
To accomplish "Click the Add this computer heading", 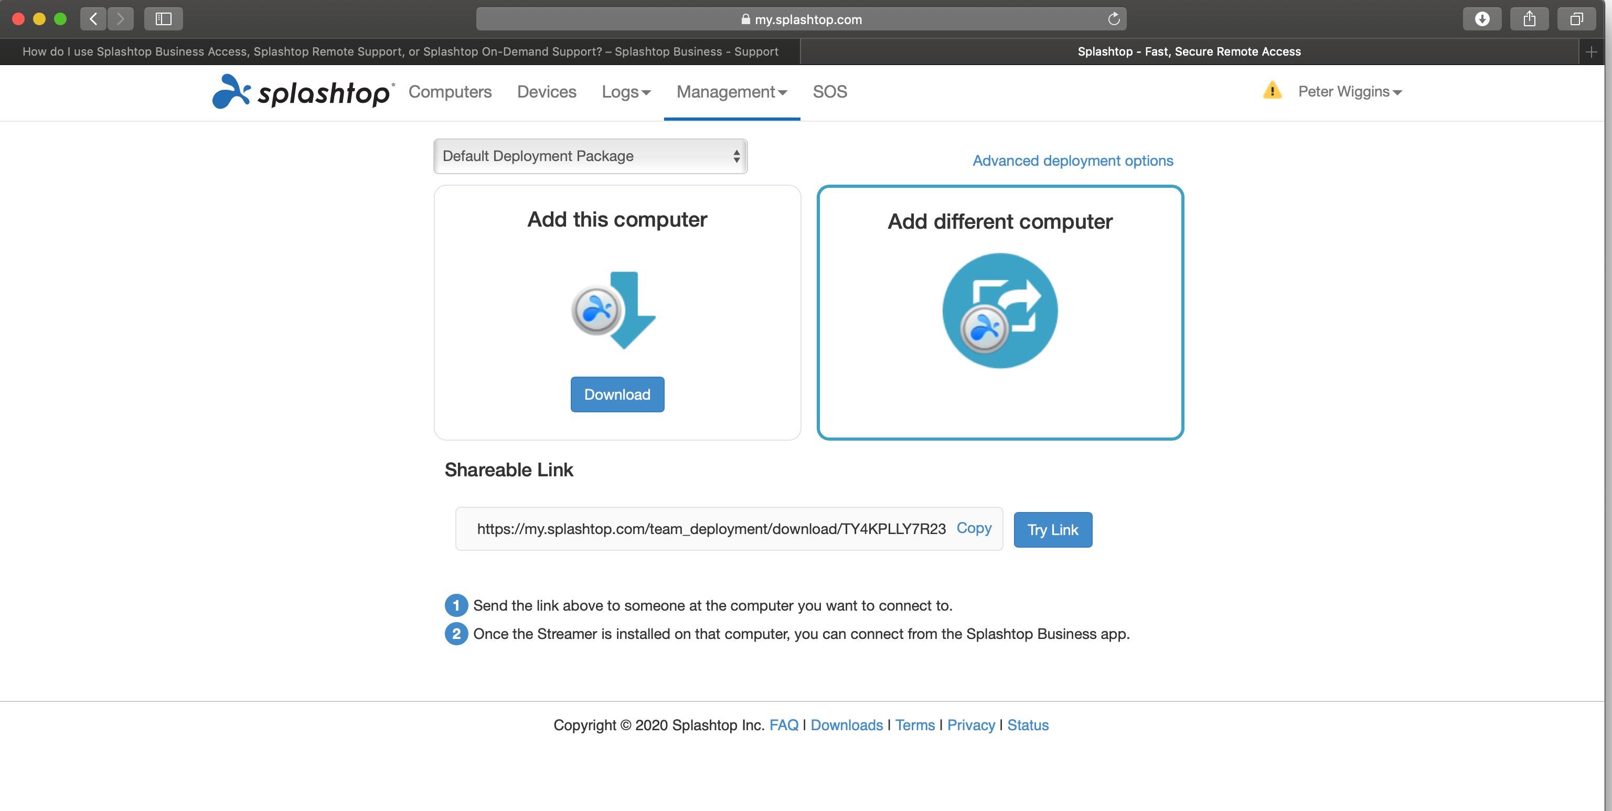I will (617, 219).
